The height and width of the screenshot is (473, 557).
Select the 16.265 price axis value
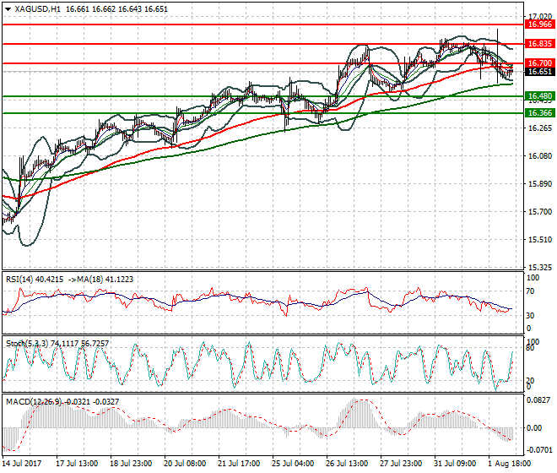tap(540, 128)
